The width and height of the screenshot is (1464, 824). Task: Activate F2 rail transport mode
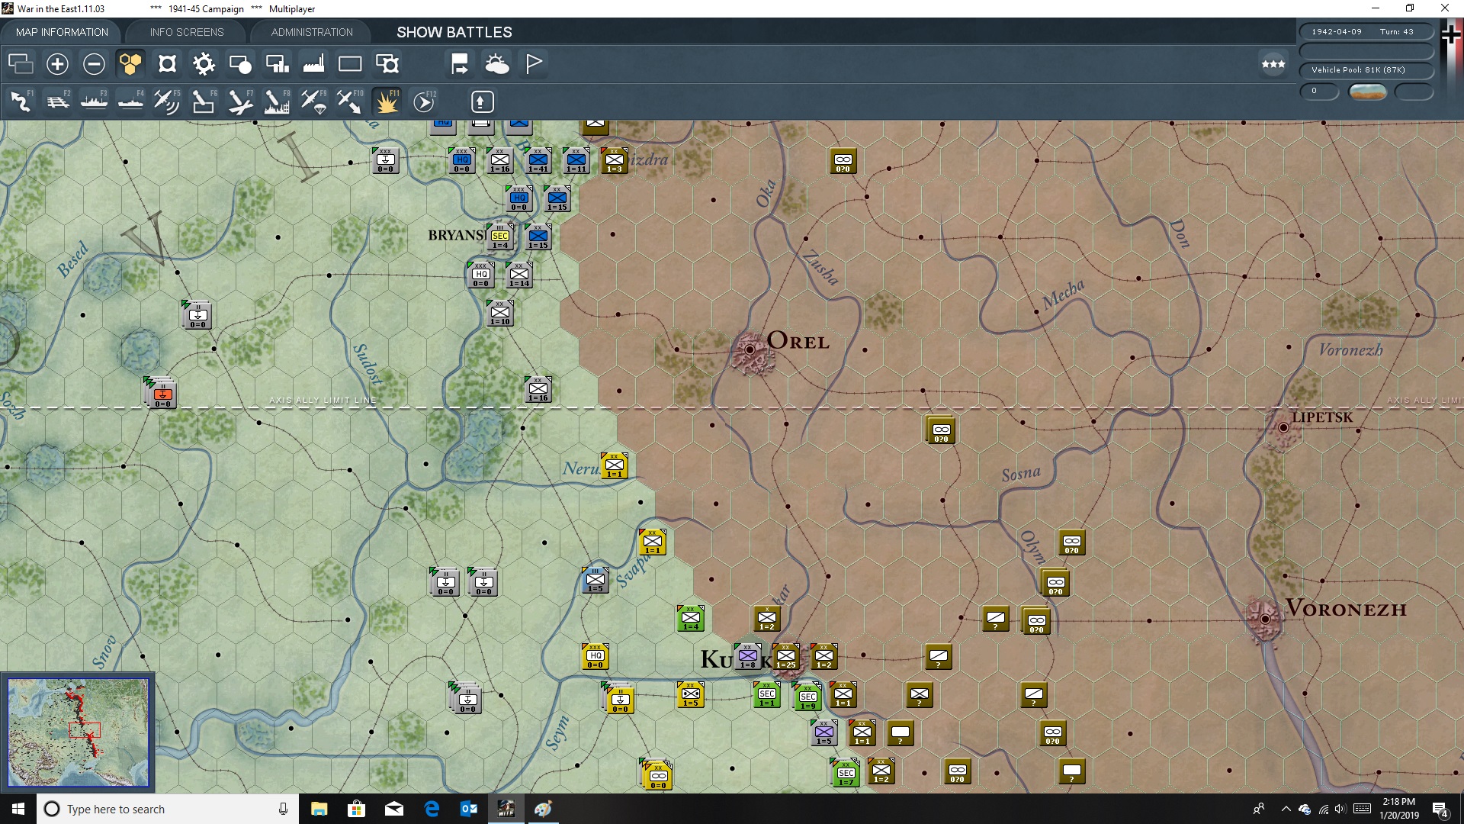pos(58,101)
